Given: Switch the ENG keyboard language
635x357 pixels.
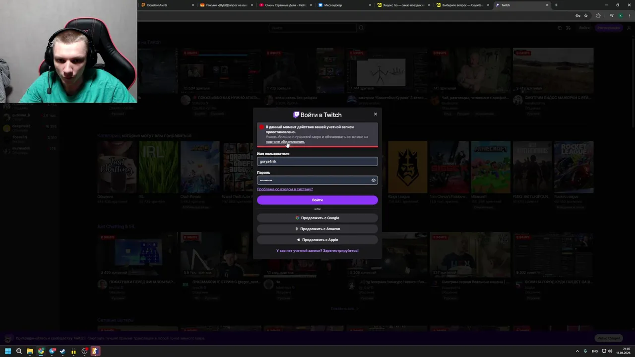Looking at the screenshot, I should 595,351.
